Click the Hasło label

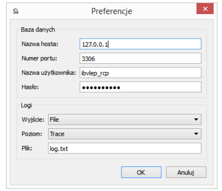[30, 87]
